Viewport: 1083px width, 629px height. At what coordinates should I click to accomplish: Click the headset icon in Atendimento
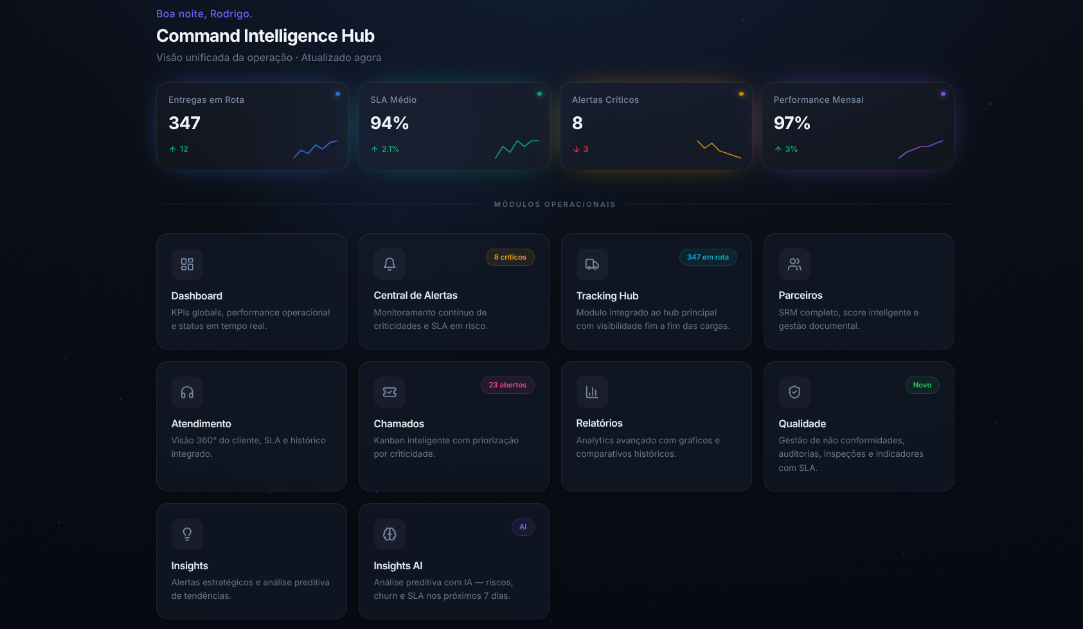tap(187, 392)
